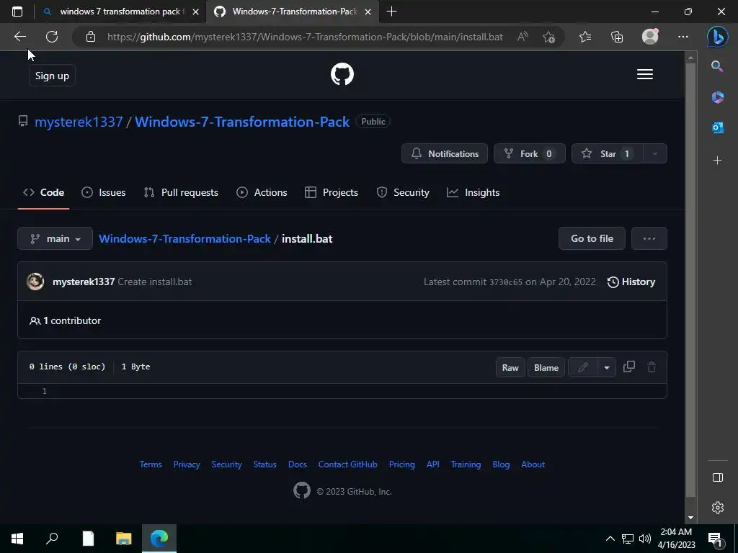738x553 pixels.
Task: Open mysterek1337 avatar in commit row
Action: point(35,282)
